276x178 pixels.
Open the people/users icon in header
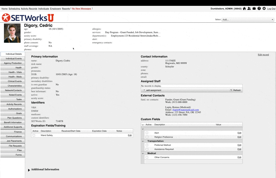249,8
